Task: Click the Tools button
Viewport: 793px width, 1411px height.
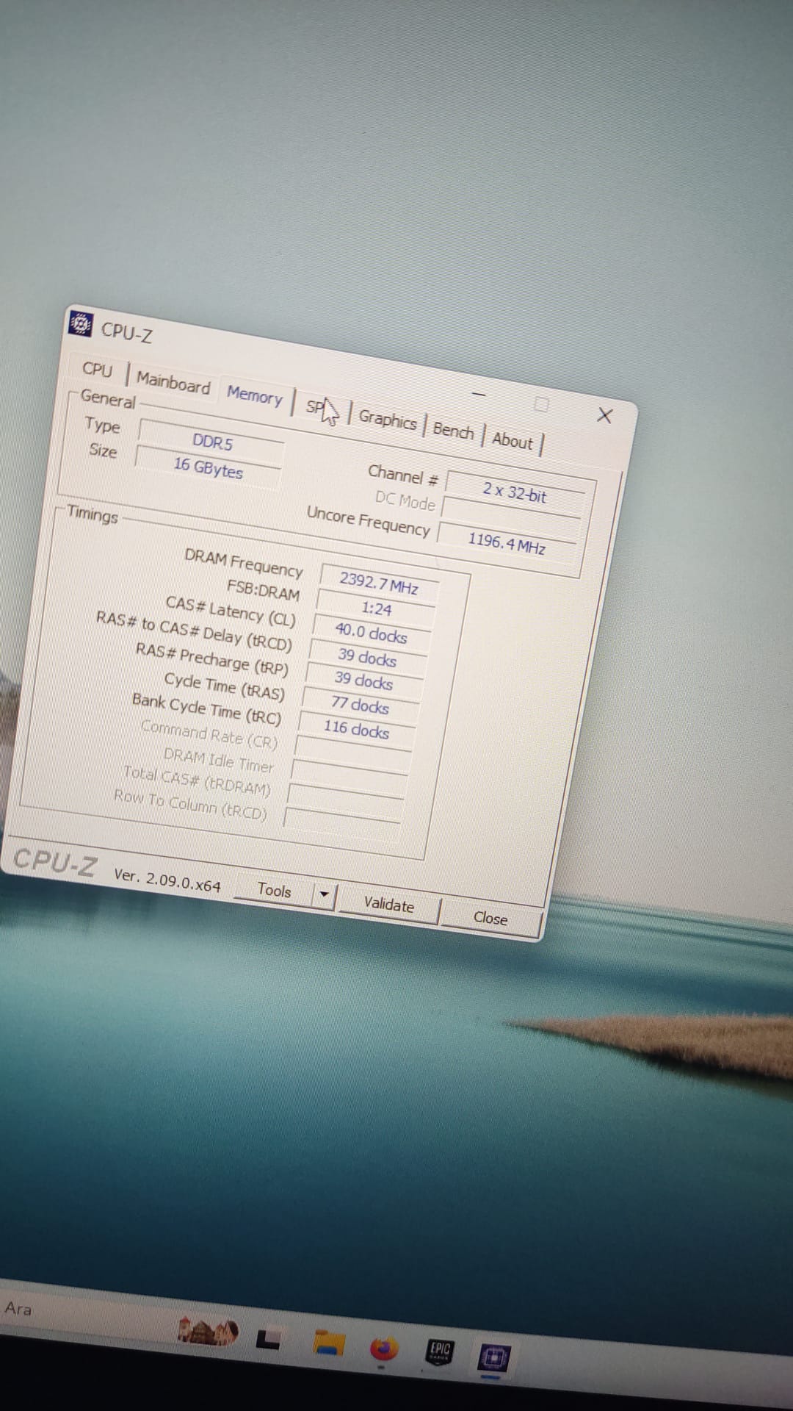Action: pyautogui.click(x=274, y=891)
